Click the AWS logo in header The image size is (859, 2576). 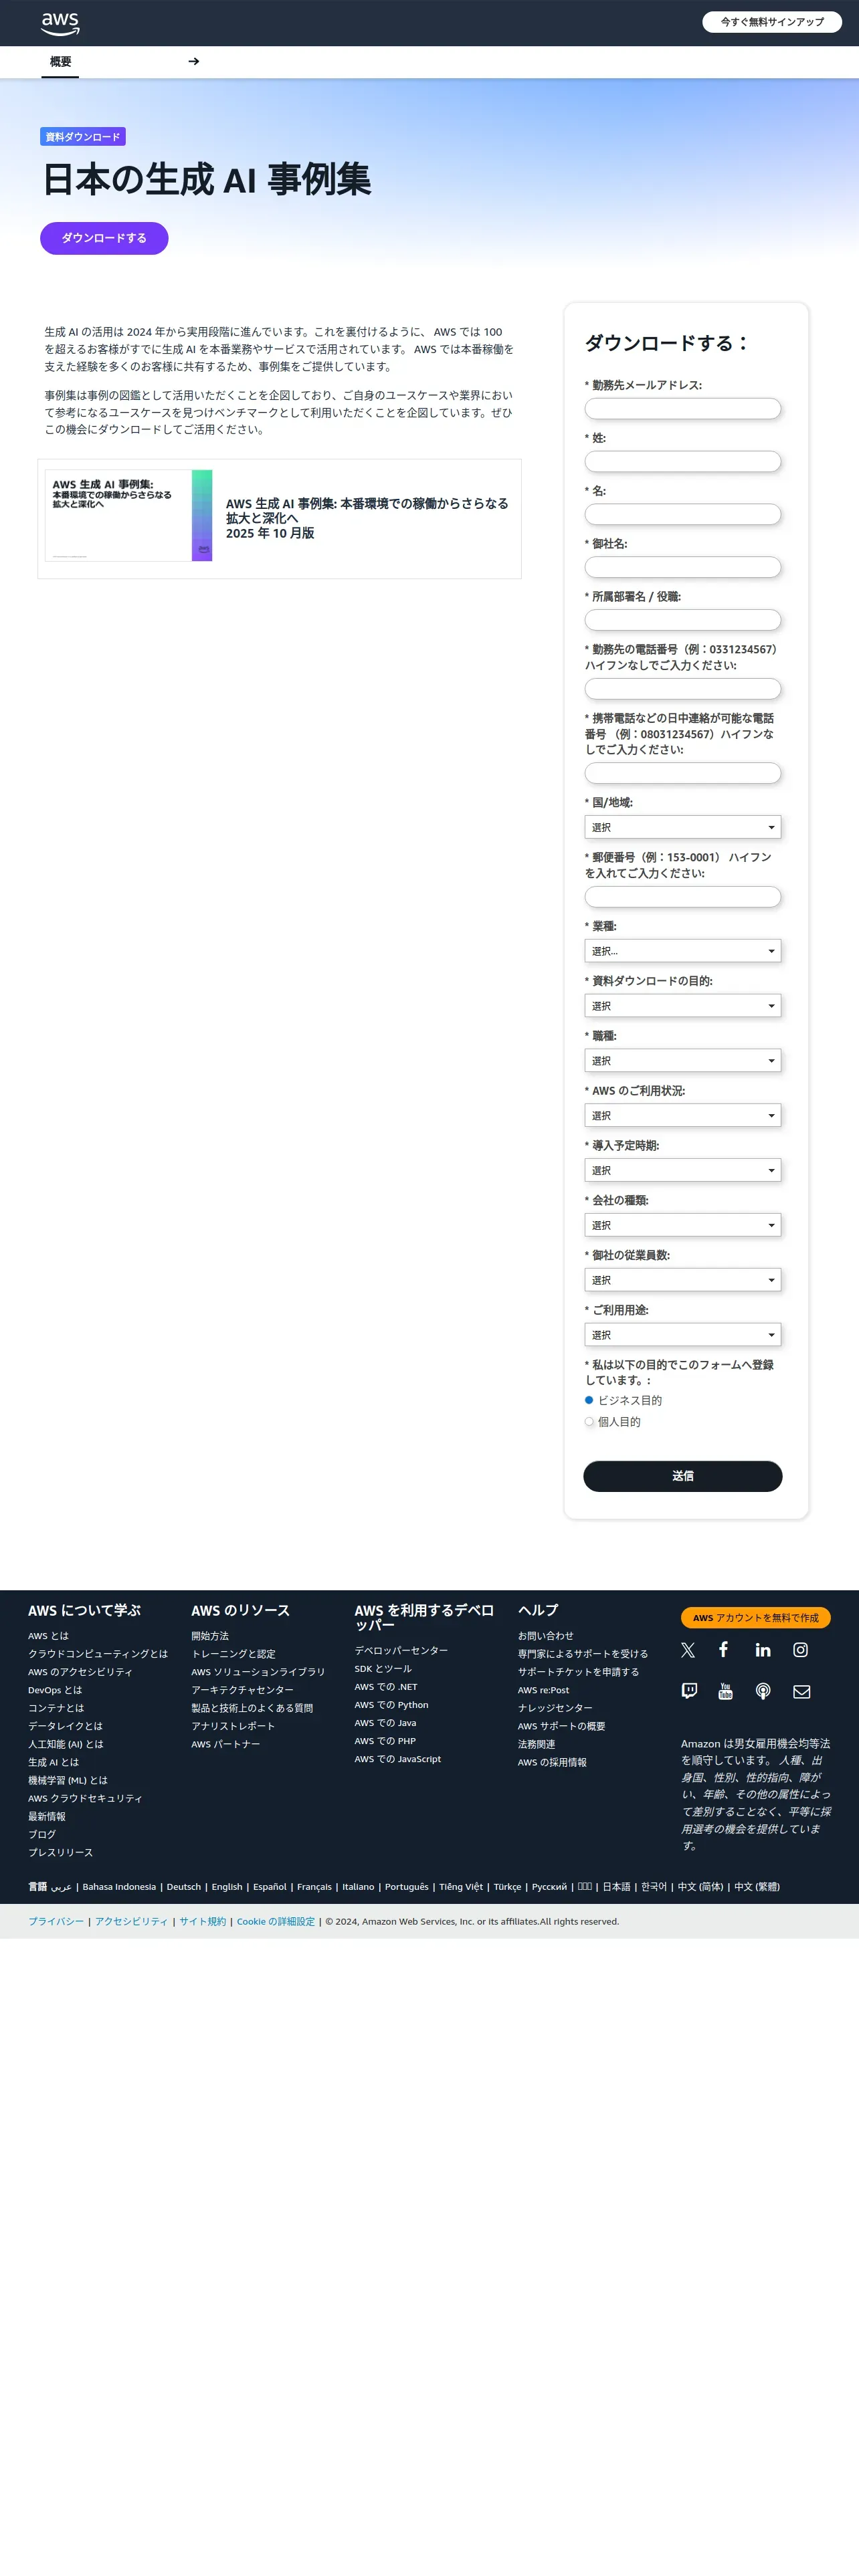60,23
